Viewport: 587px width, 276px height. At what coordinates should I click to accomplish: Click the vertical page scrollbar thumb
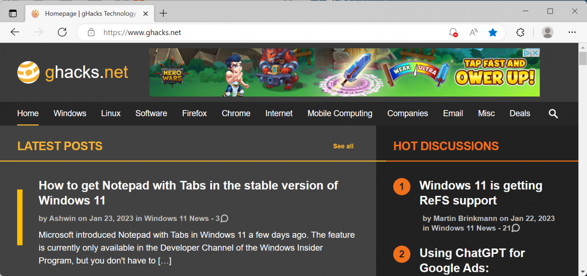click(582, 58)
